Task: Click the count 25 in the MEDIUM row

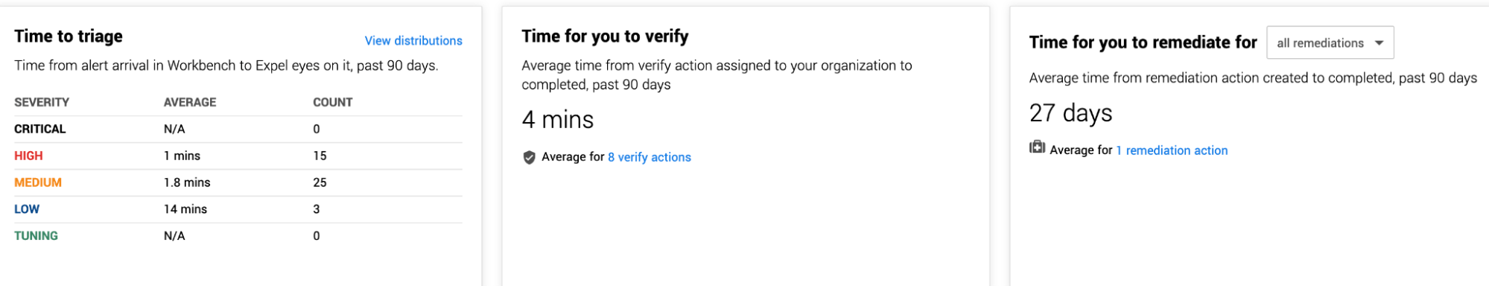Action: [320, 182]
